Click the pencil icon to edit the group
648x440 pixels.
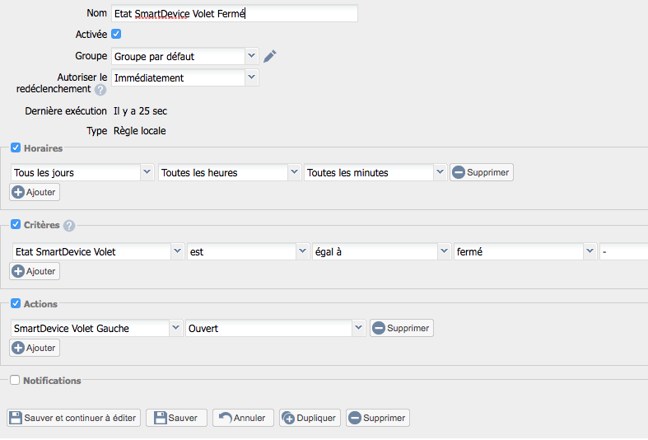pyautogui.click(x=270, y=56)
